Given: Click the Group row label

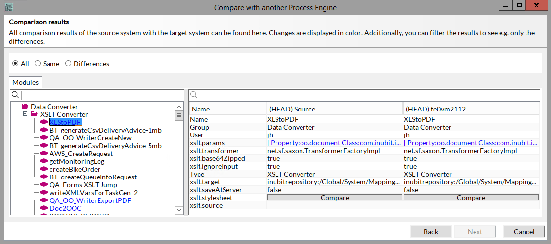Looking at the screenshot, I should click(199, 127).
